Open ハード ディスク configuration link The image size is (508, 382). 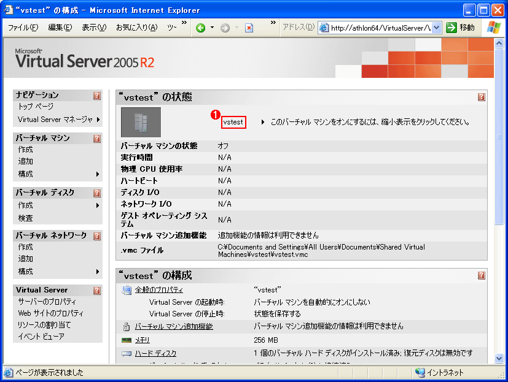(155, 354)
